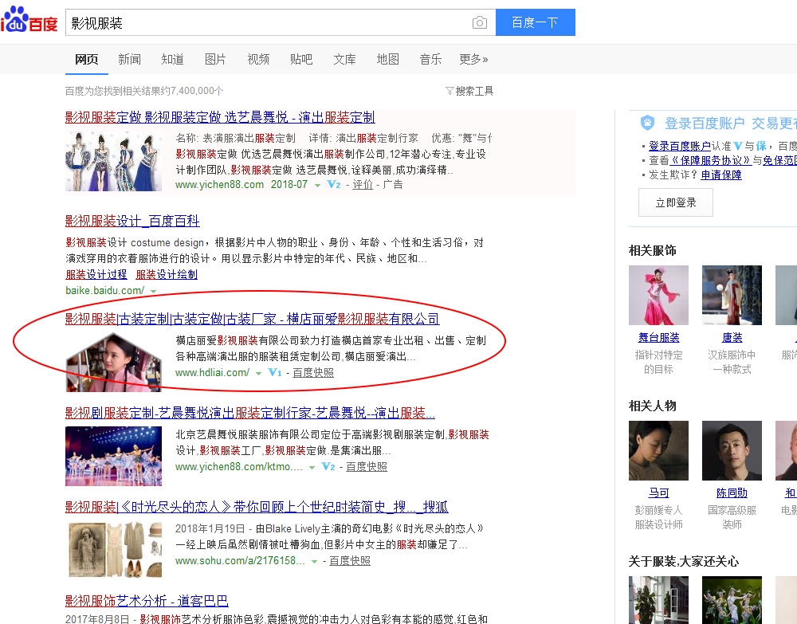The image size is (797, 624).
Task: Open 影视剧服装定制-艺晨舞悦 result title
Action: coord(250,413)
